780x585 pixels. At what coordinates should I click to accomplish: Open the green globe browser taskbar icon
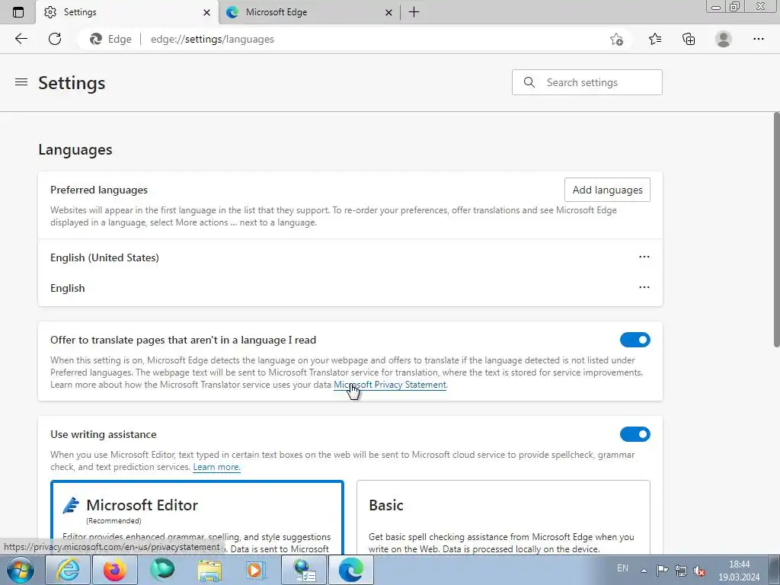tap(162, 570)
